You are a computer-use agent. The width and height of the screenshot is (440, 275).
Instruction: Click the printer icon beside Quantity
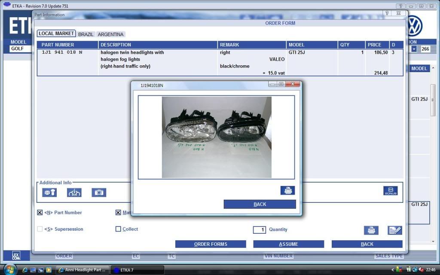click(371, 230)
